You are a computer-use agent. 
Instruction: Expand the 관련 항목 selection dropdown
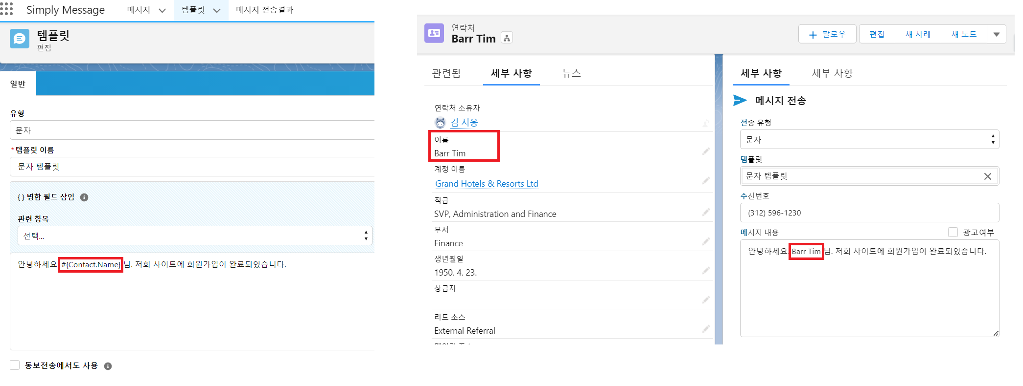coord(195,236)
